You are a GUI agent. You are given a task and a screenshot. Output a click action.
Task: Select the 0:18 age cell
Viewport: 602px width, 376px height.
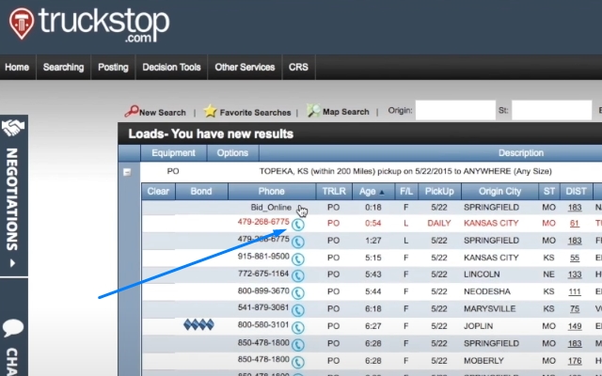[373, 208]
